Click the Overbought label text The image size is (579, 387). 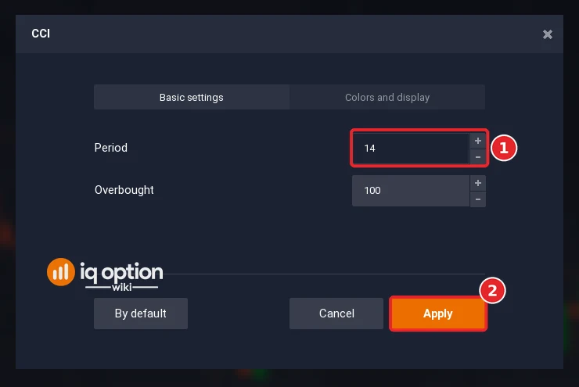(x=124, y=190)
